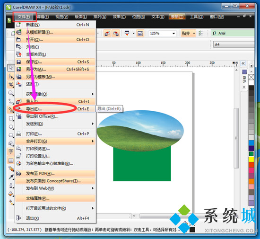Viewport: 260px width, 239px height.
Task: Click the document minimize button in menu bar
Action: [x=238, y=17]
